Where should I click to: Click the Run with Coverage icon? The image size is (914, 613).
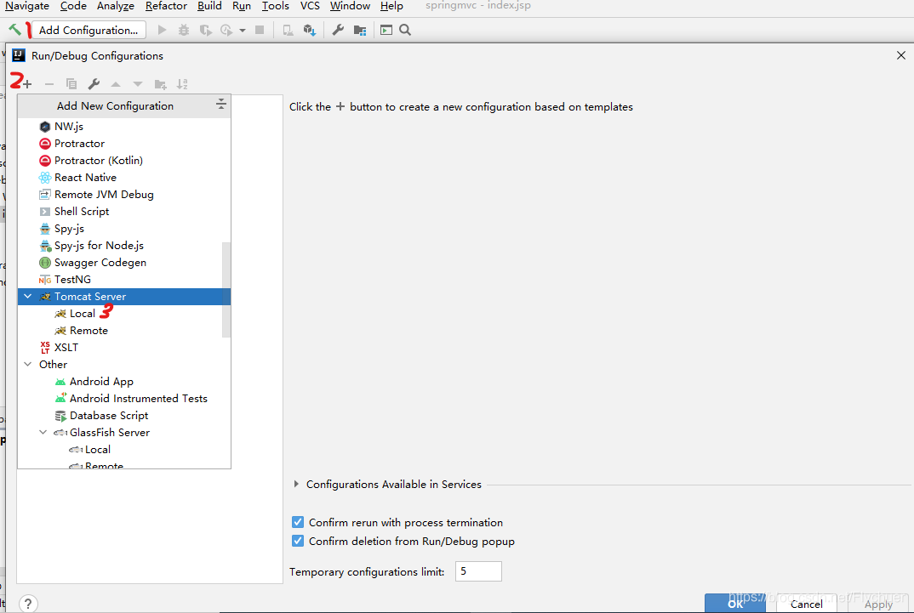click(205, 30)
